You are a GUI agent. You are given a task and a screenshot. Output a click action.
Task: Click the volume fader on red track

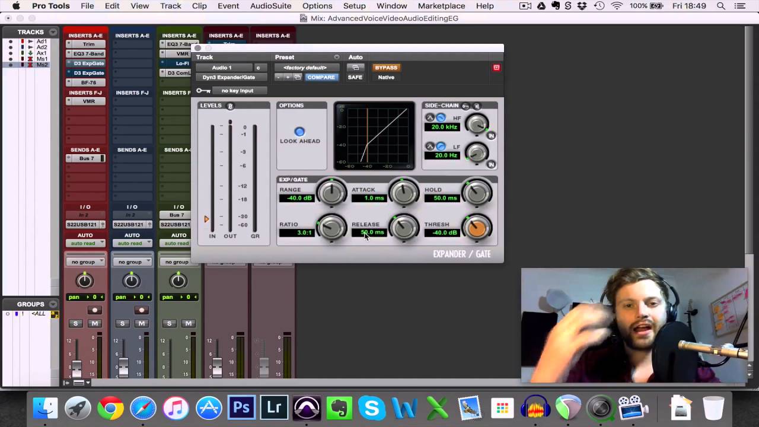tap(76, 368)
